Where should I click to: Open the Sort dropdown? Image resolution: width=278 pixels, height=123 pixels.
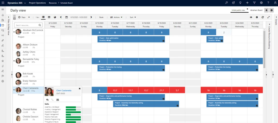(x=133, y=17)
